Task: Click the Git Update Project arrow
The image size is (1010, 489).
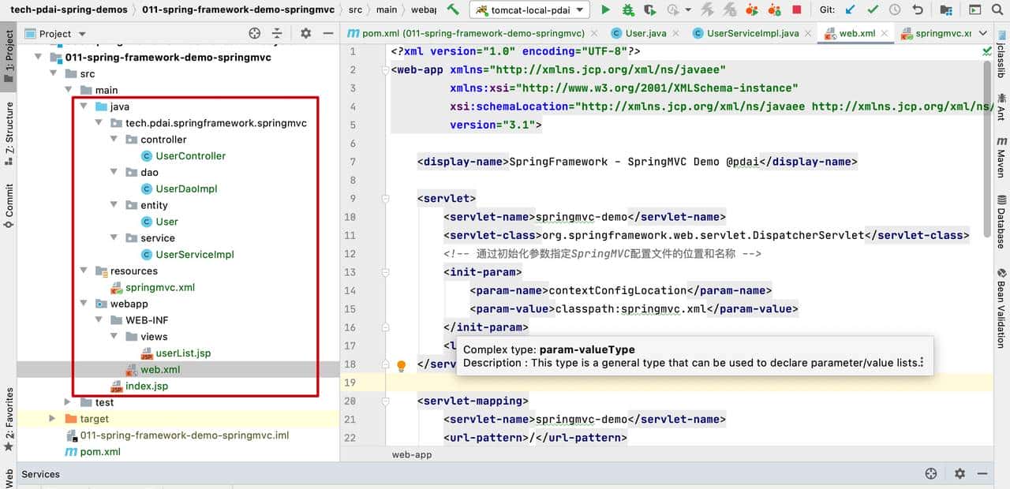Action: click(x=850, y=10)
